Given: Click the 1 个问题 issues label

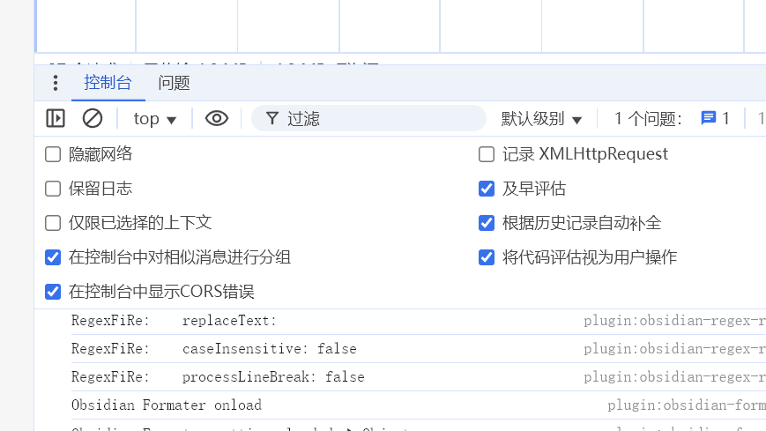Looking at the screenshot, I should pyautogui.click(x=648, y=118).
